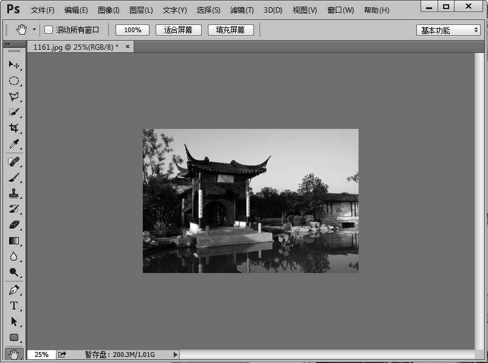Select the Gradient tool
Screen dimensions: 488x363
13,240
